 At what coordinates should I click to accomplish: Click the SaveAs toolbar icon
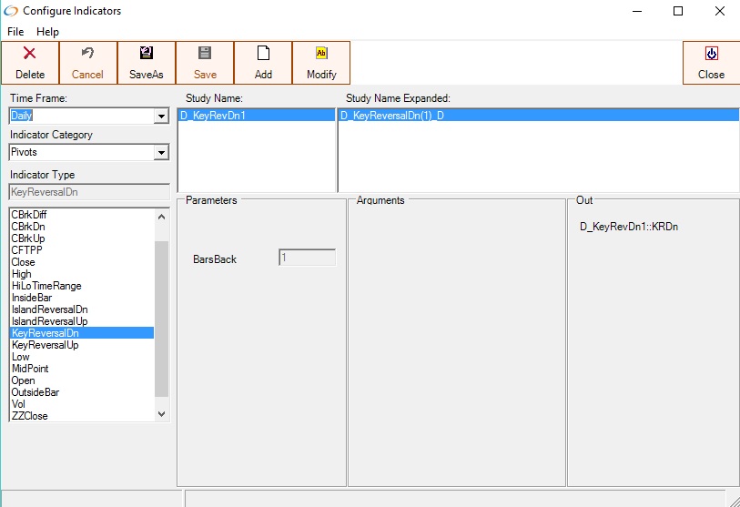(x=146, y=54)
